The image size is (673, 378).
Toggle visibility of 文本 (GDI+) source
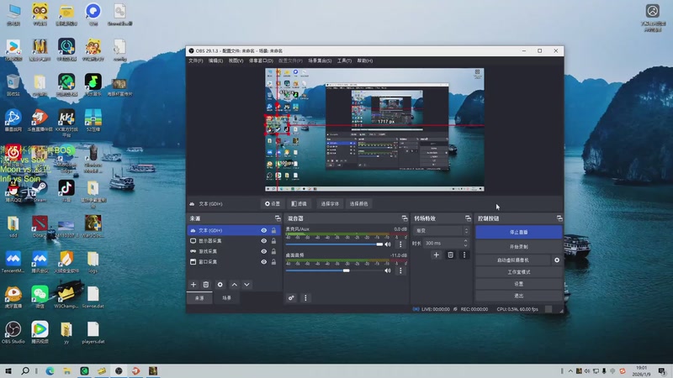tap(263, 230)
